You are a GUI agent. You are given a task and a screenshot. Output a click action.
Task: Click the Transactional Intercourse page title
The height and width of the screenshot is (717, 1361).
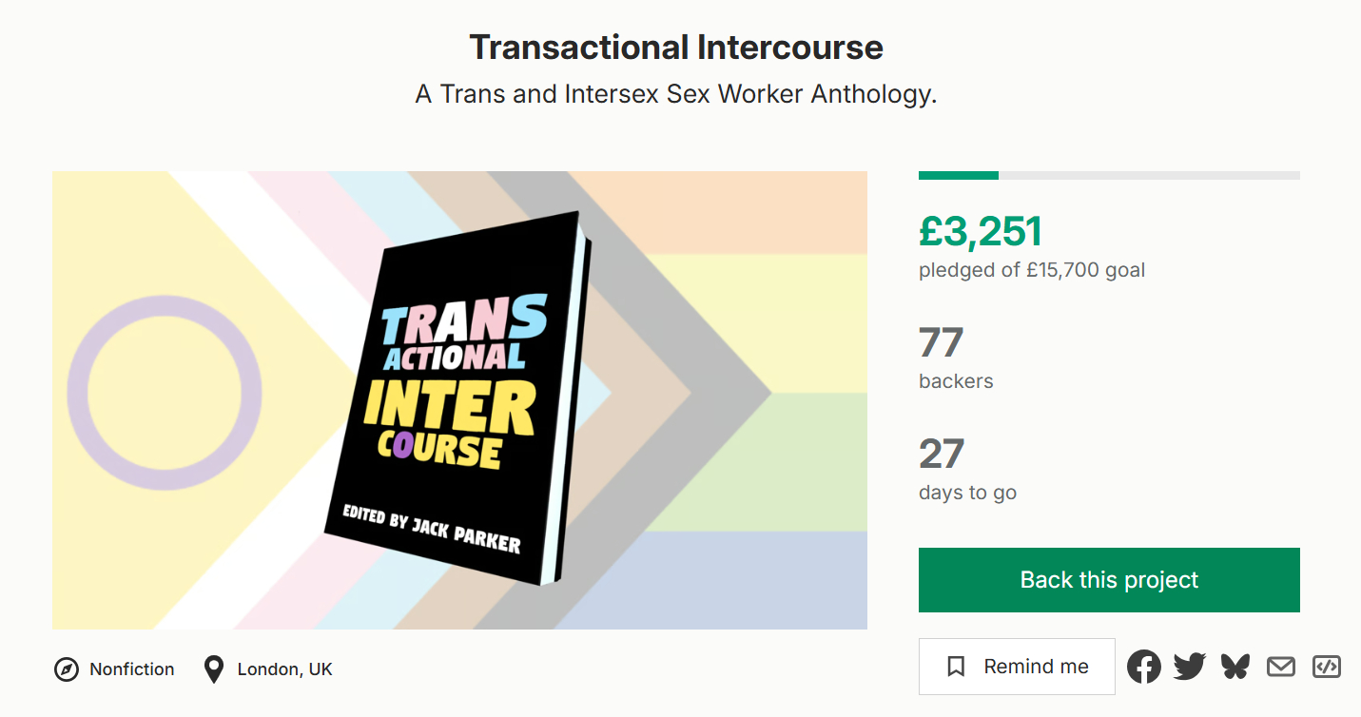coord(676,47)
